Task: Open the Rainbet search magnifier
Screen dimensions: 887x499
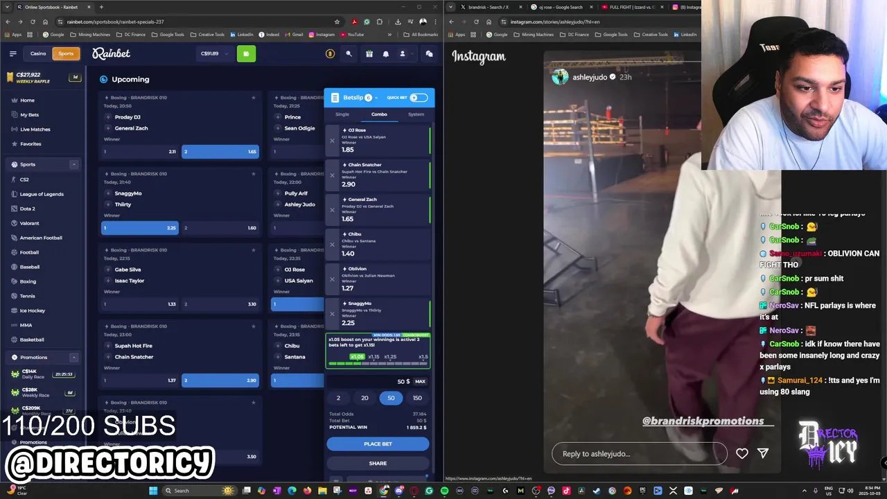Action: tap(349, 53)
